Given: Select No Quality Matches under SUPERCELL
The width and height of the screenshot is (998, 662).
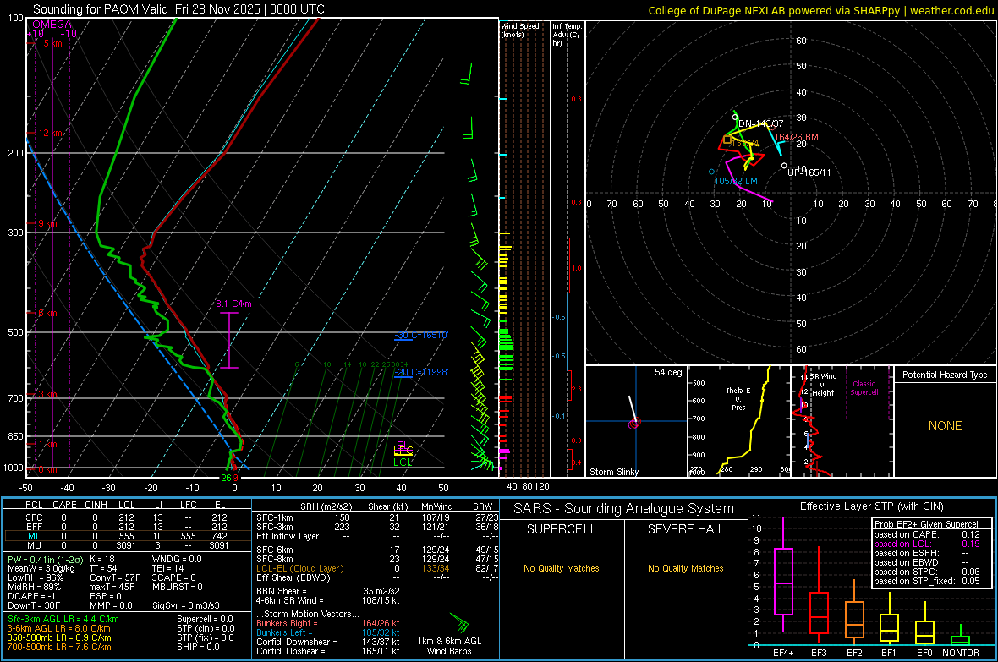Looking at the screenshot, I should pos(562,568).
